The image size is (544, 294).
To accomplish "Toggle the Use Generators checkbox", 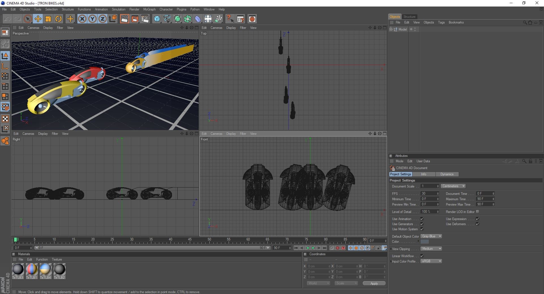I will click(x=422, y=224).
